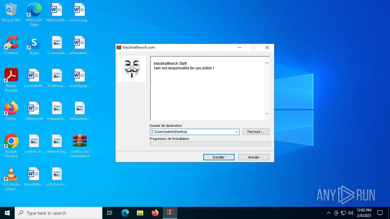
Task: Open Firefox from the taskbar
Action: click(155, 213)
